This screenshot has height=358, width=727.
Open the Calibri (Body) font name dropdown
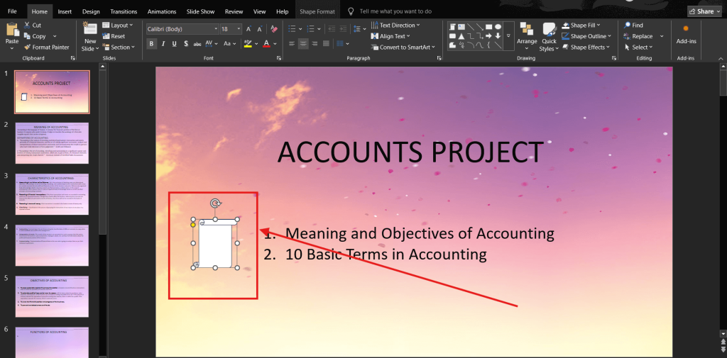(x=216, y=29)
